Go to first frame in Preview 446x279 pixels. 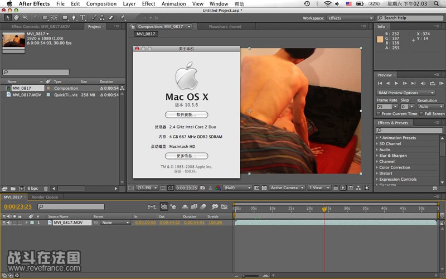coord(380,83)
